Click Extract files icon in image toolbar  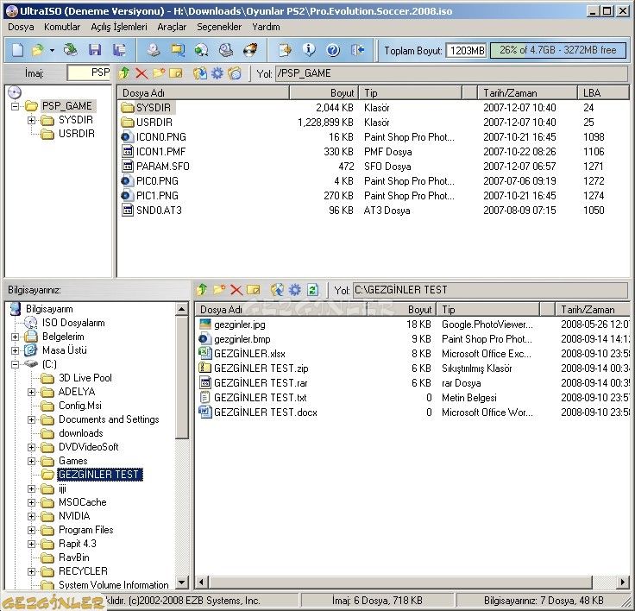[x=200, y=73]
